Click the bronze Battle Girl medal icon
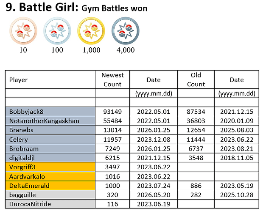263x211 pixels. click(23, 31)
